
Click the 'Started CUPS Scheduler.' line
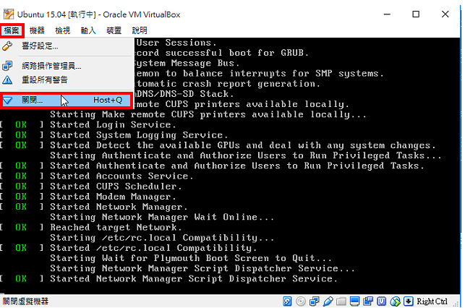coord(116,187)
